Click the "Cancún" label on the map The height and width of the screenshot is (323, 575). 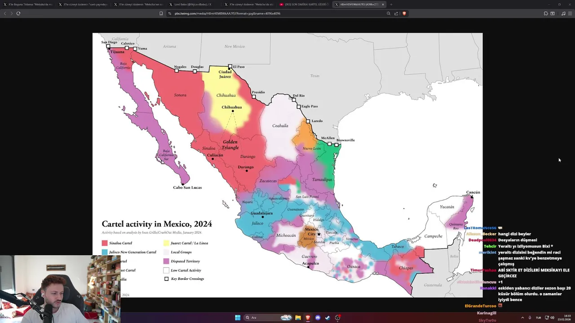click(x=473, y=192)
